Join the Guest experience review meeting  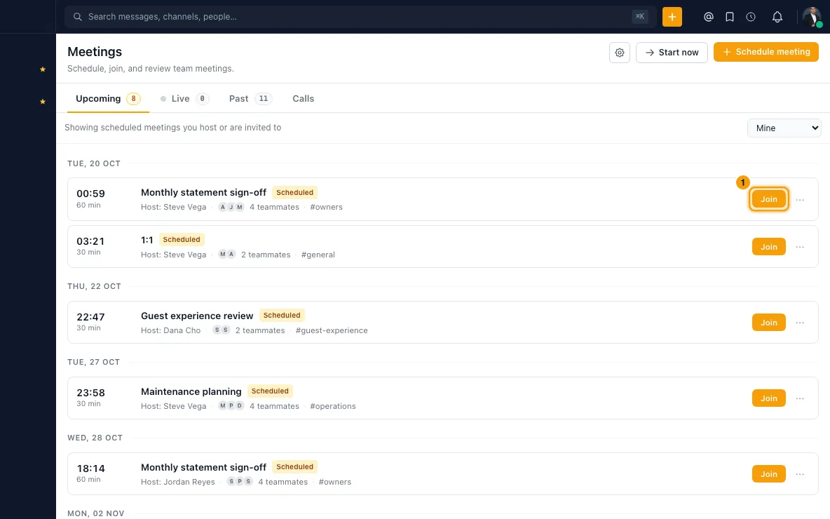(x=768, y=323)
